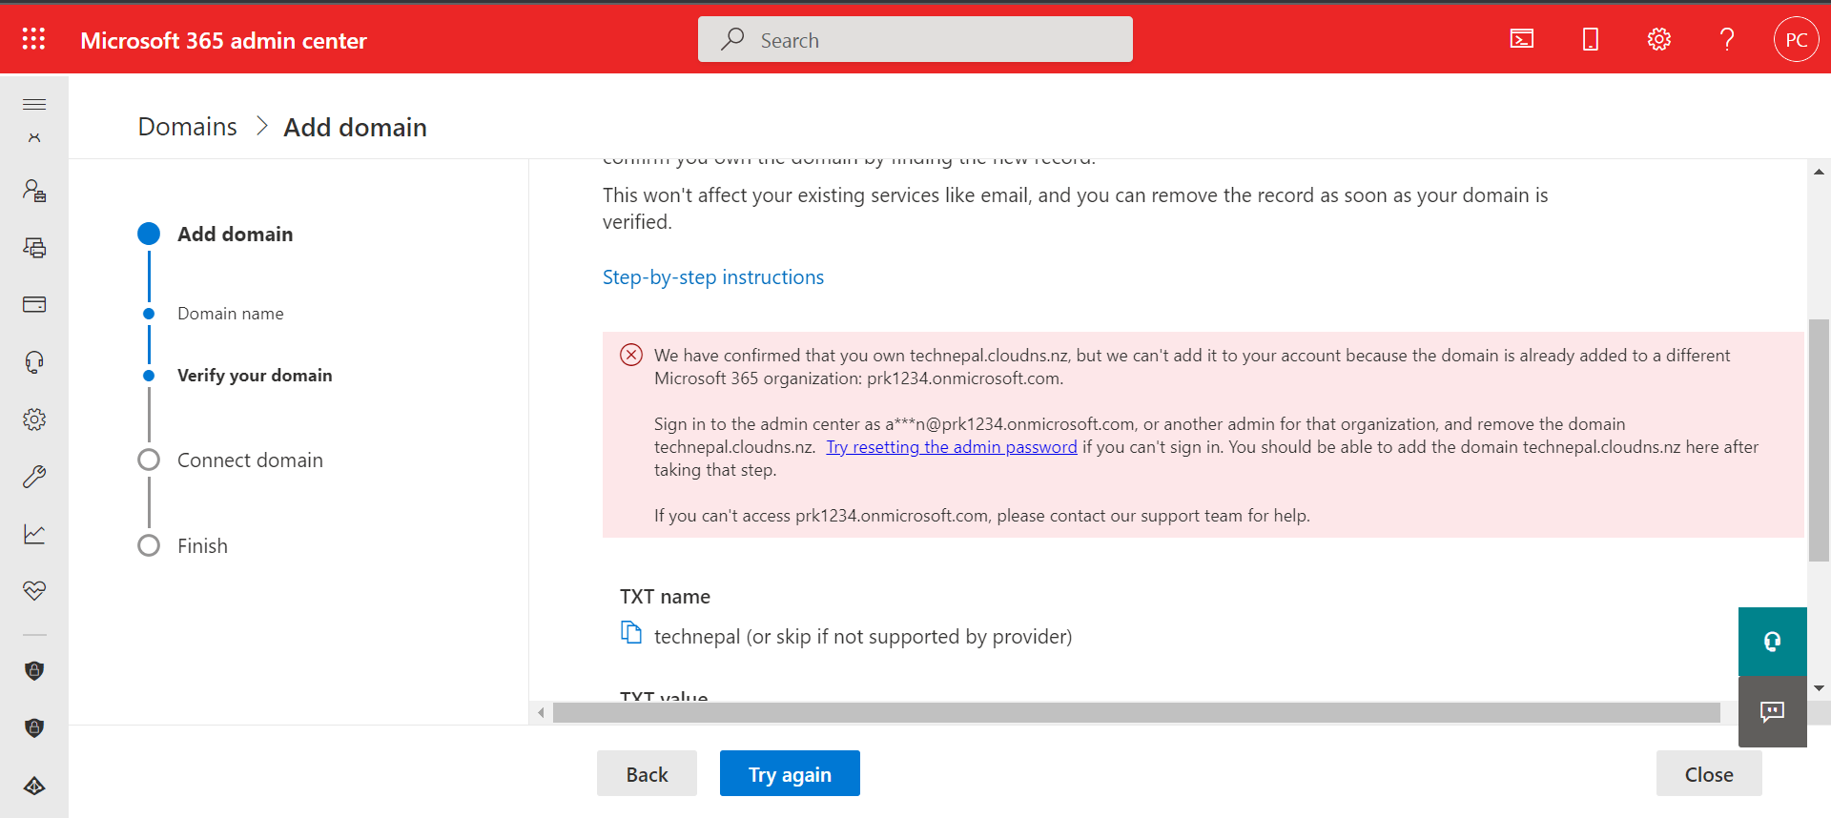This screenshot has height=818, width=1831.
Task: Click the Microsoft 365 admin center title
Action: (x=223, y=40)
